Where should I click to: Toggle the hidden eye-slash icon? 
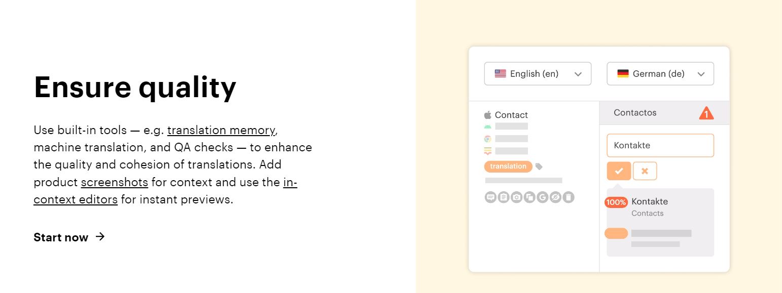pyautogui.click(x=556, y=197)
